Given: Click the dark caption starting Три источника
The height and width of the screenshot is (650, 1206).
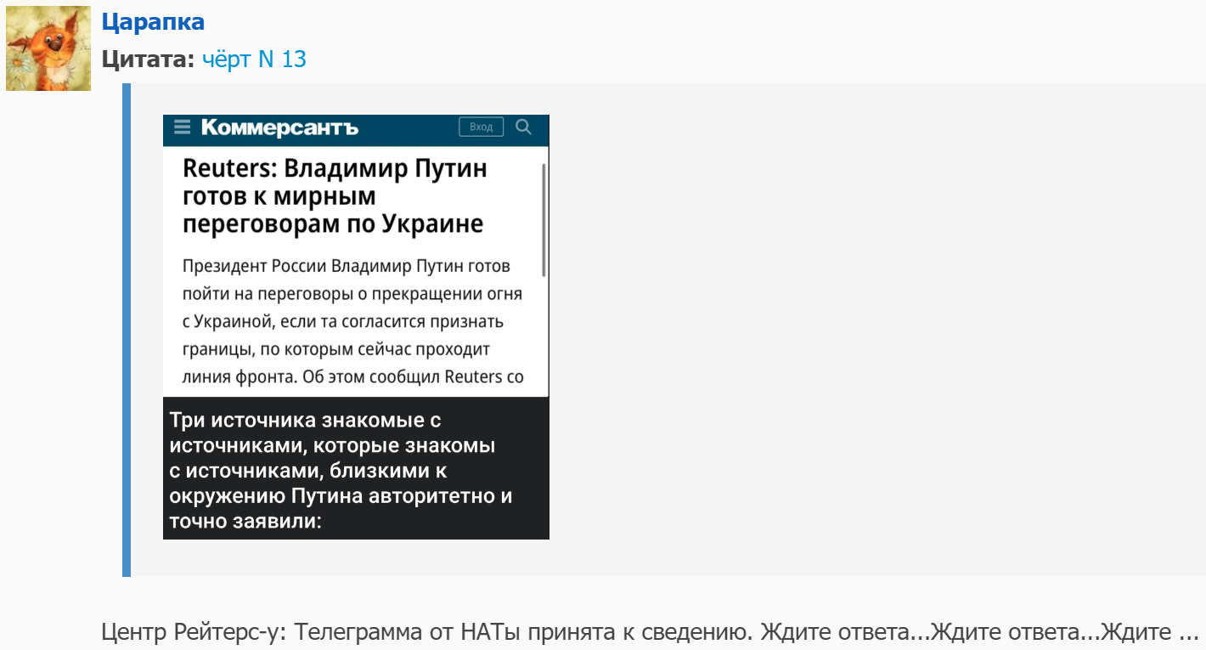Looking at the screenshot, I should (x=340, y=469).
